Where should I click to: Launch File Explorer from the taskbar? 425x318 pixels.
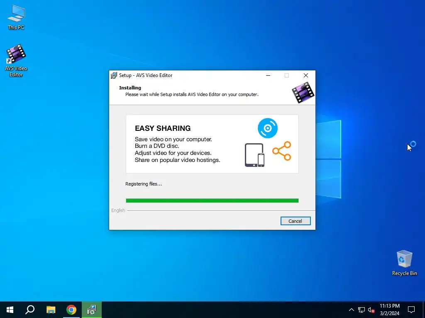pyautogui.click(x=51, y=310)
